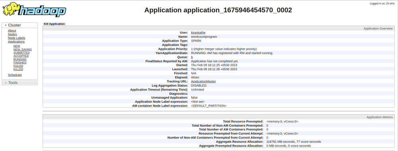Viewport: 398px width, 151px height.
Task: Filter applications by ACCEPTED state
Action: [21, 56]
